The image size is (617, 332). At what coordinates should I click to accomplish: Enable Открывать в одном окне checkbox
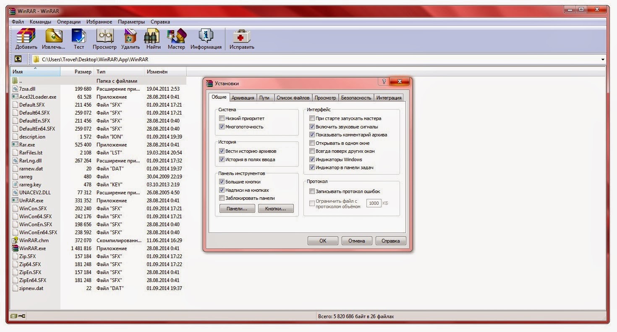312,143
